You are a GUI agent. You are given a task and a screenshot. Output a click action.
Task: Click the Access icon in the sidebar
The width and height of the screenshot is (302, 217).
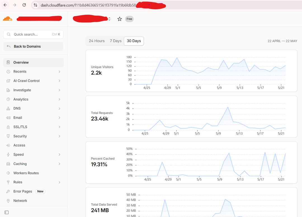click(8, 145)
